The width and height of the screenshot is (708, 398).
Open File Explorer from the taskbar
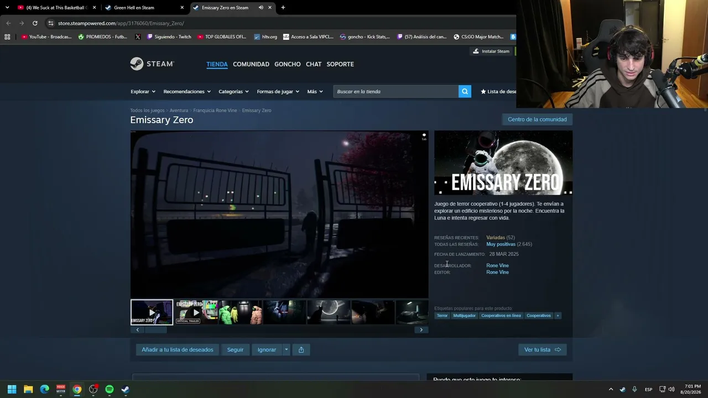28,389
